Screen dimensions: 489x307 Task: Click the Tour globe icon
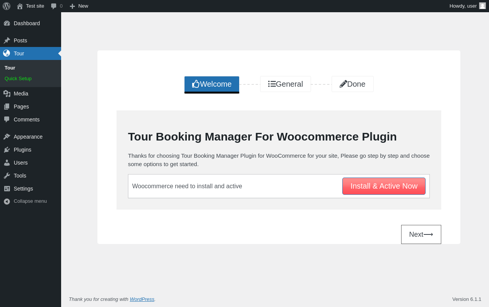point(7,53)
